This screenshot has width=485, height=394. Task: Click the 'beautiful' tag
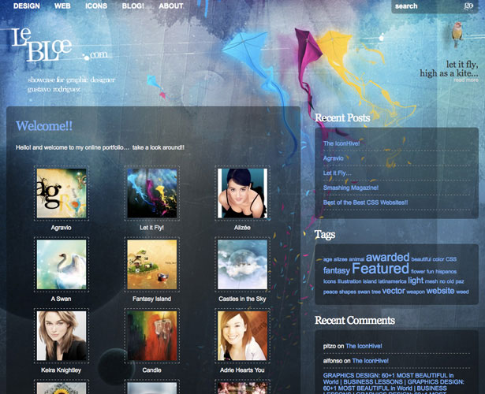click(421, 259)
